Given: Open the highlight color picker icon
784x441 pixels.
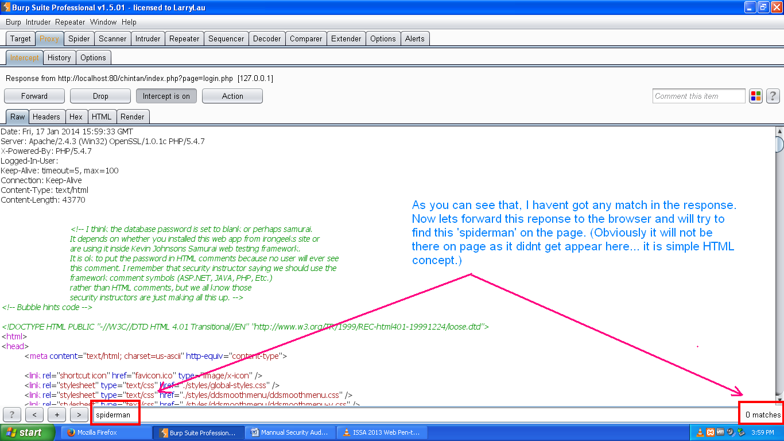Looking at the screenshot, I should click(x=756, y=96).
